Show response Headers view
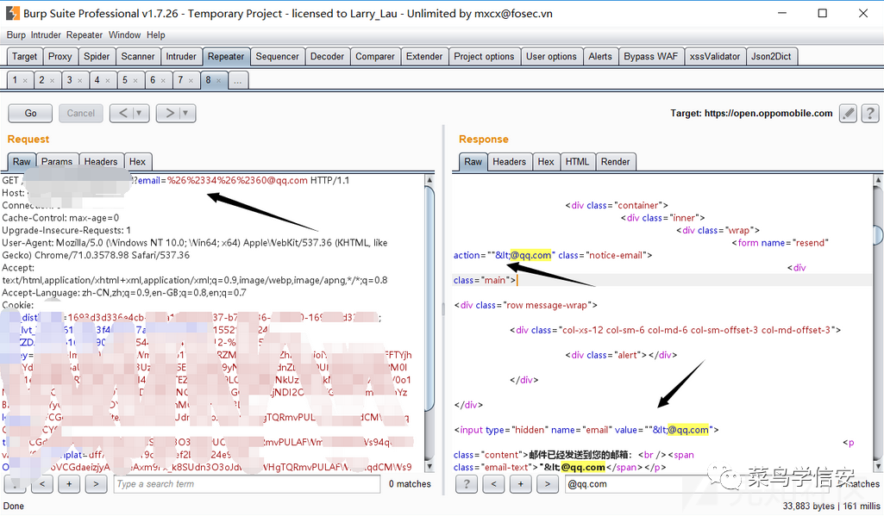This screenshot has height=516, width=884. click(509, 162)
